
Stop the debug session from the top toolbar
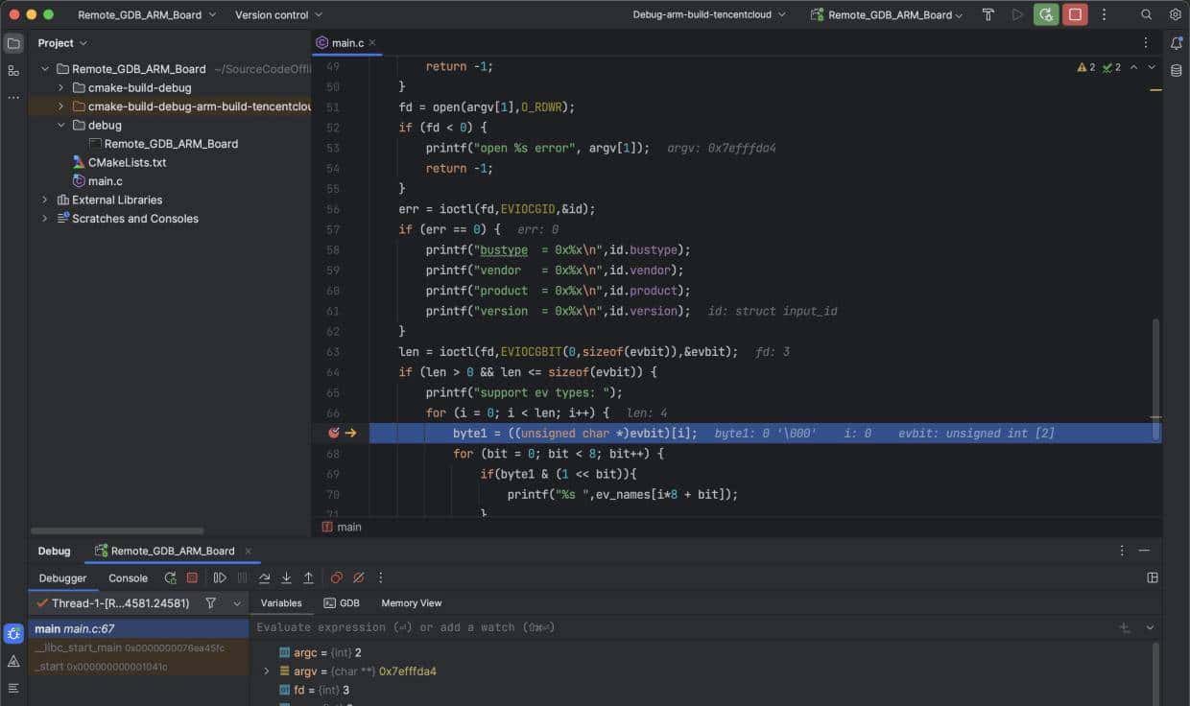coord(1075,14)
